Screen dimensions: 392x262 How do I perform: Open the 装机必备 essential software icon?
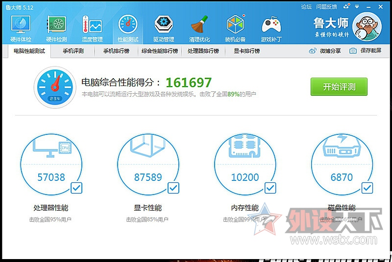235,24
